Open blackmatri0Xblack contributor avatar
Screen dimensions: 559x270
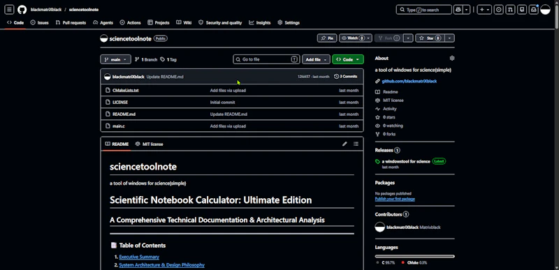(380, 227)
